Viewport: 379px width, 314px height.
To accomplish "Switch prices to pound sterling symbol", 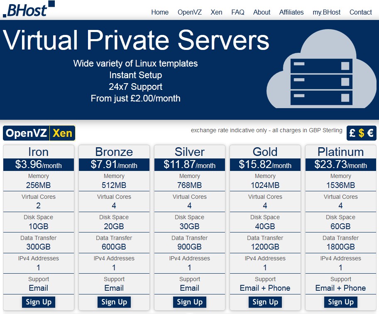I will click(x=352, y=133).
